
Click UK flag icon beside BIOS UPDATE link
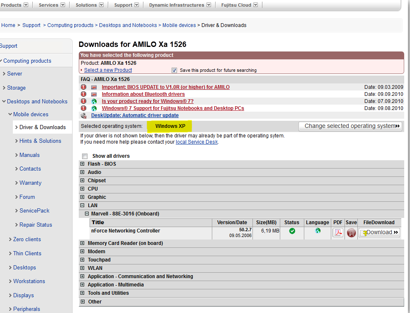click(x=94, y=87)
